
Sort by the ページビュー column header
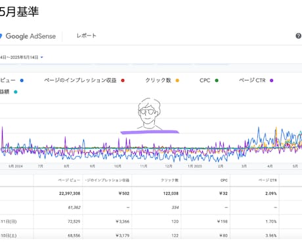coord(69,180)
